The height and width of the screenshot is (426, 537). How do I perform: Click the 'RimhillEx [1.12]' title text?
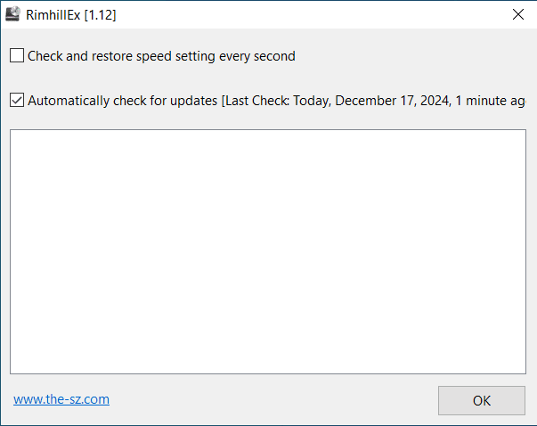[x=71, y=15]
